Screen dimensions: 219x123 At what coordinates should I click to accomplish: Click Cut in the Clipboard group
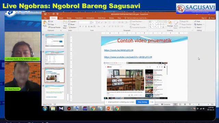point(50,22)
